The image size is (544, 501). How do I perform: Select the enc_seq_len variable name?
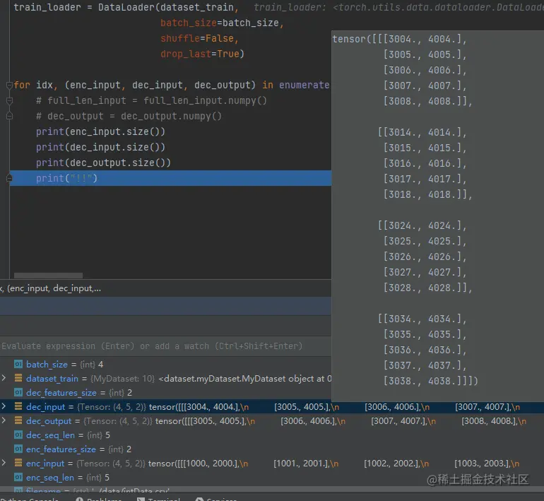point(50,478)
